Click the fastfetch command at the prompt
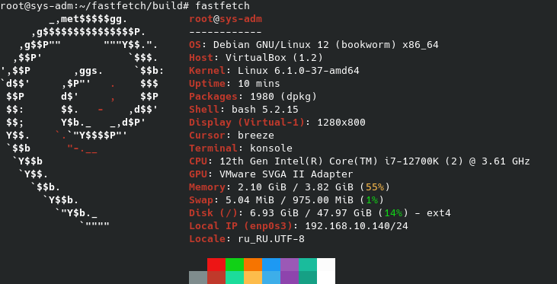Image resolution: width=557 pixels, height=284 pixels. 222,5
